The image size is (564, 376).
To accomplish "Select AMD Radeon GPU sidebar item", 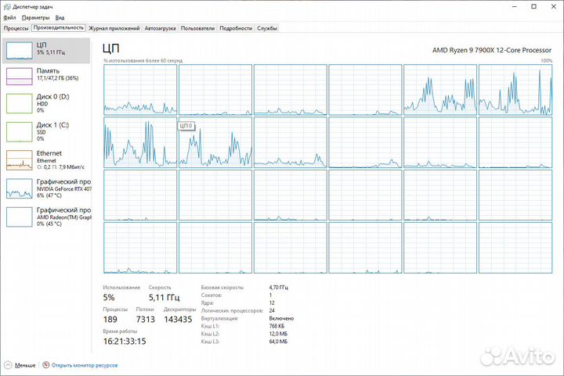I will point(46,217).
